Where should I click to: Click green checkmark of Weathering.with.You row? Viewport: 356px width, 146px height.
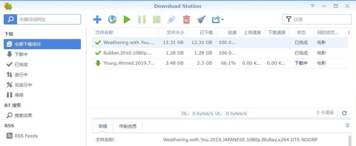(98, 42)
